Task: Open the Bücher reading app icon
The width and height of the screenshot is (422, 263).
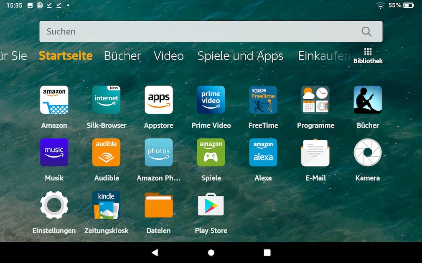Action: [368, 100]
